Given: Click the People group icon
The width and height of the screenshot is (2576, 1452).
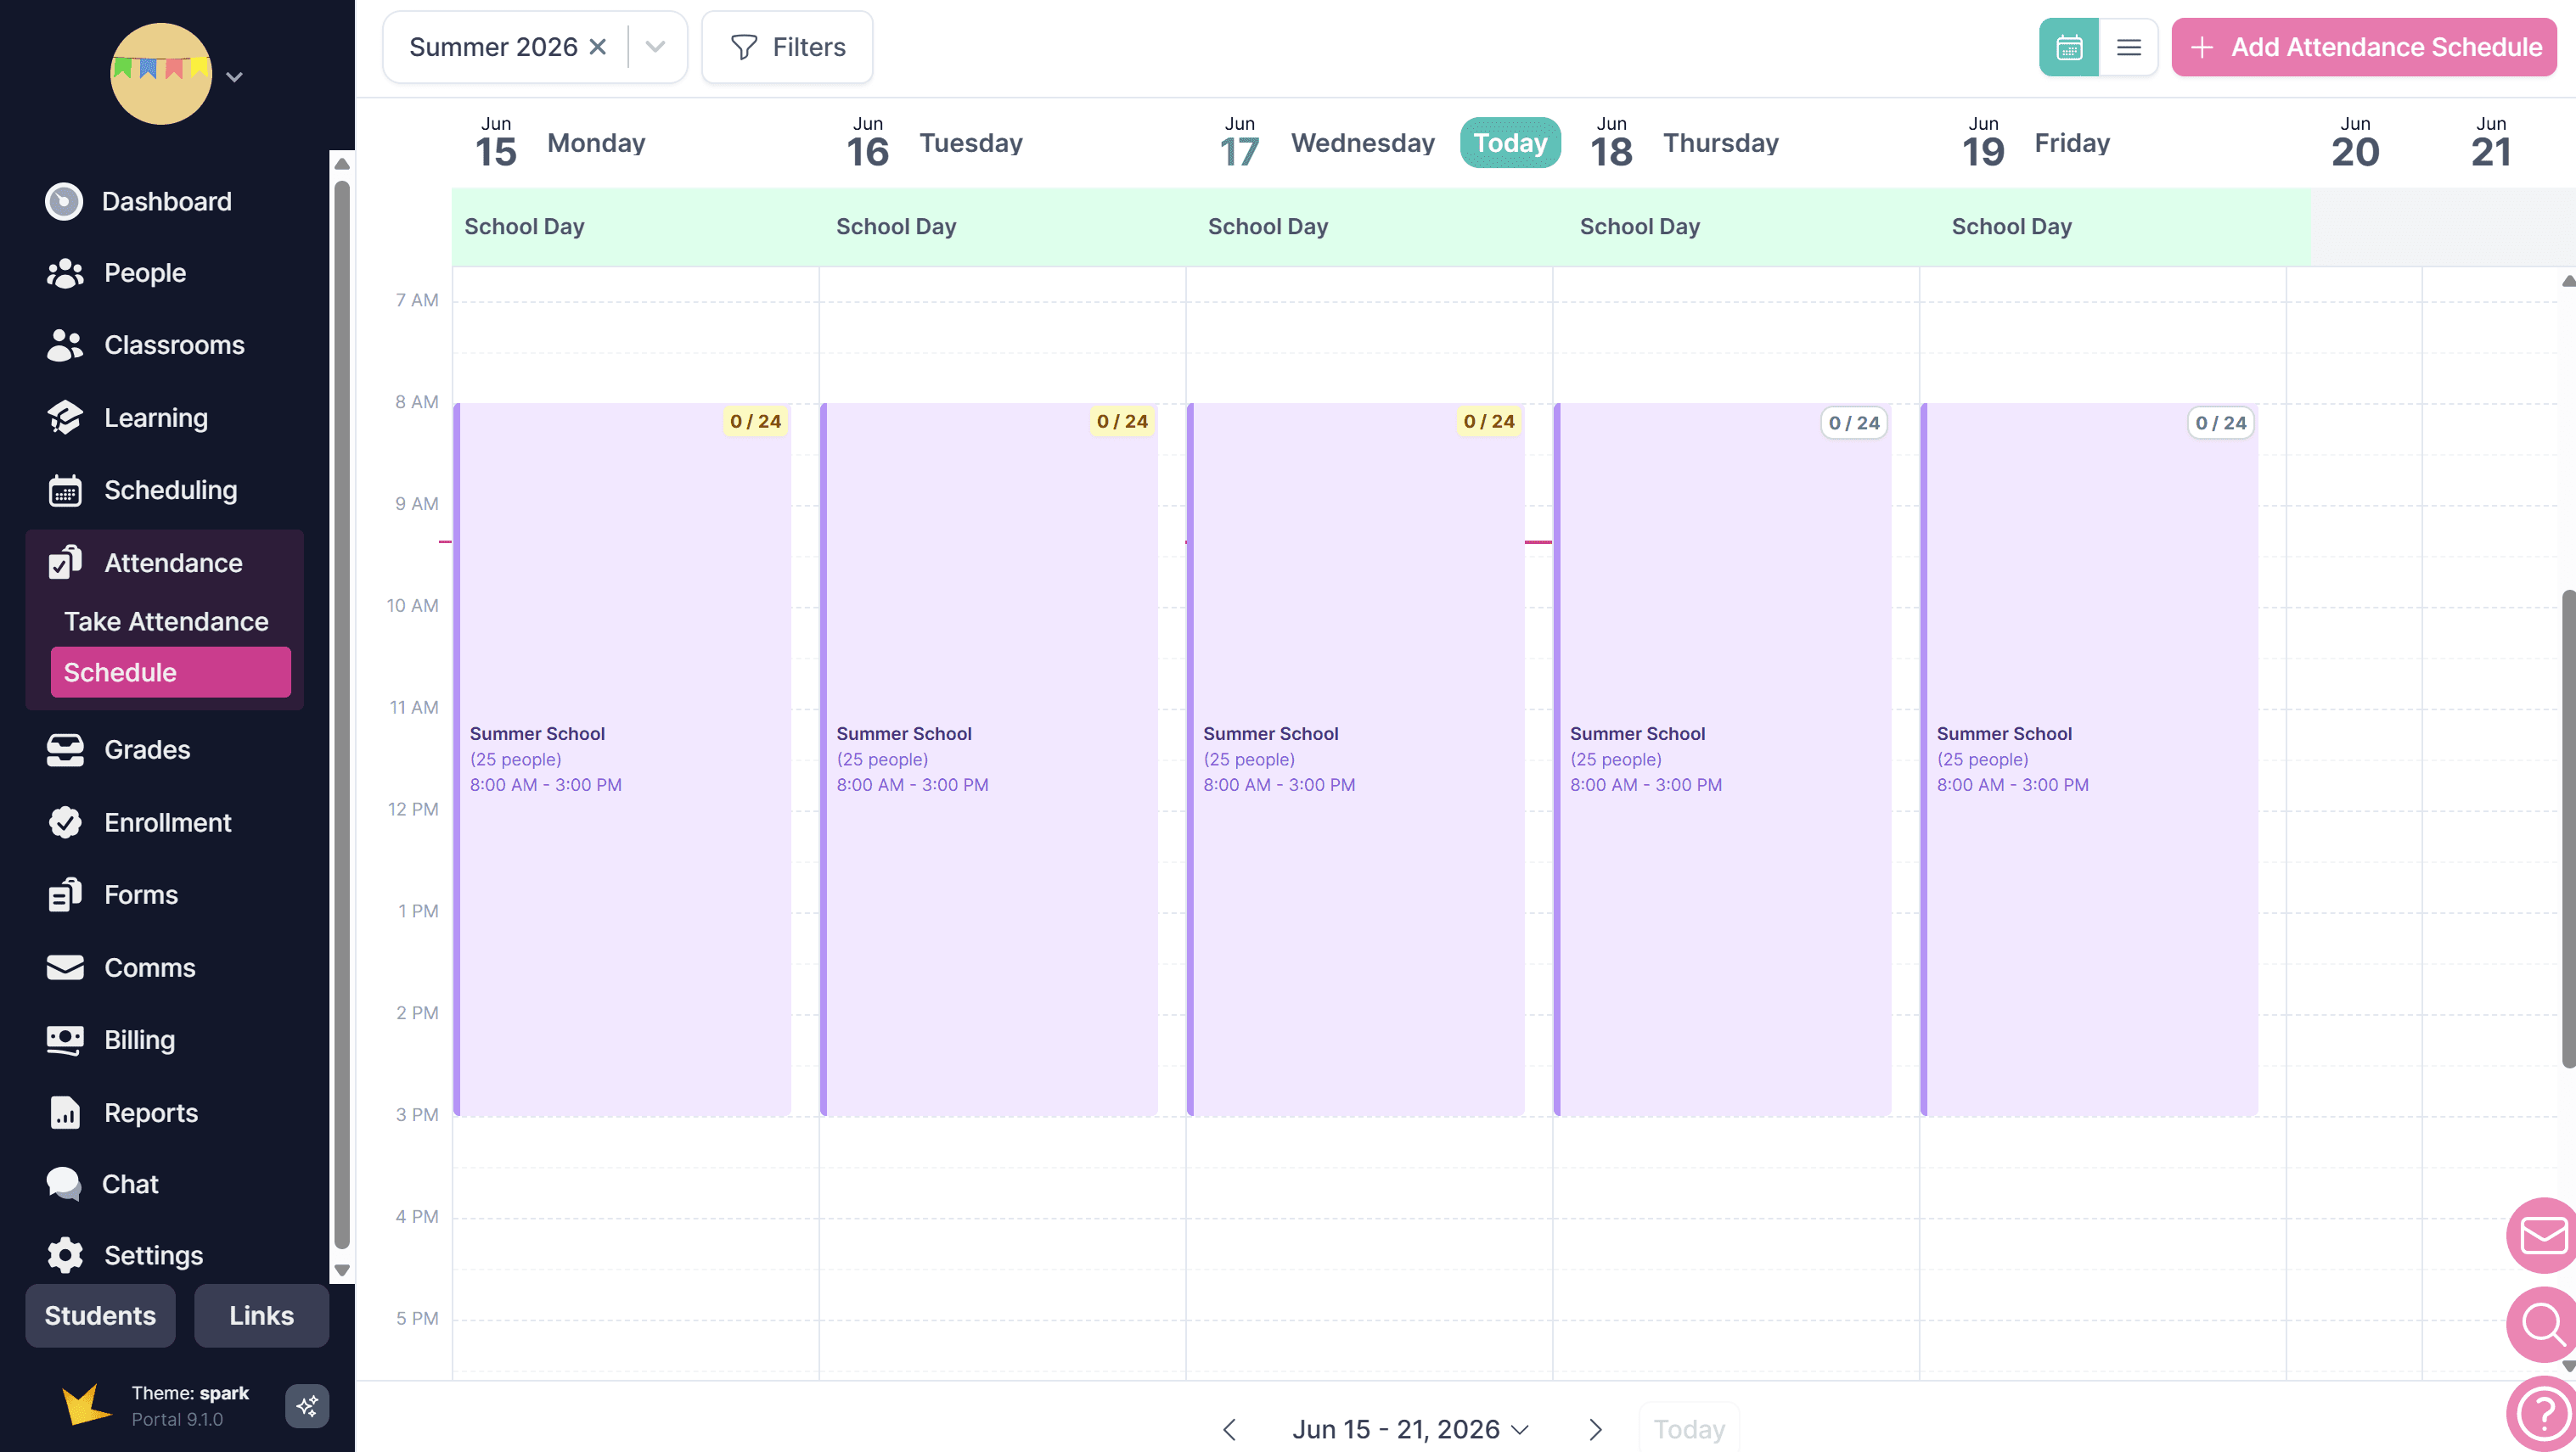Looking at the screenshot, I should [x=65, y=272].
